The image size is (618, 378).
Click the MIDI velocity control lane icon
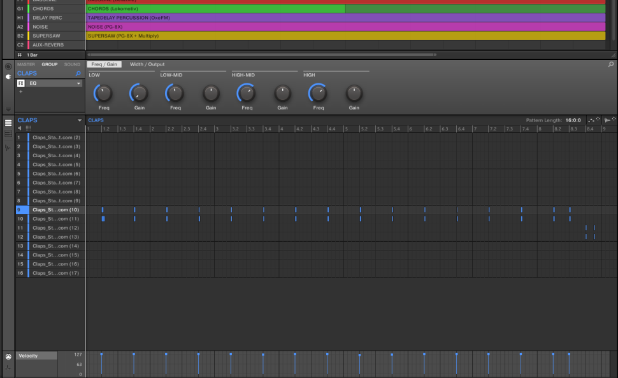tap(8, 356)
